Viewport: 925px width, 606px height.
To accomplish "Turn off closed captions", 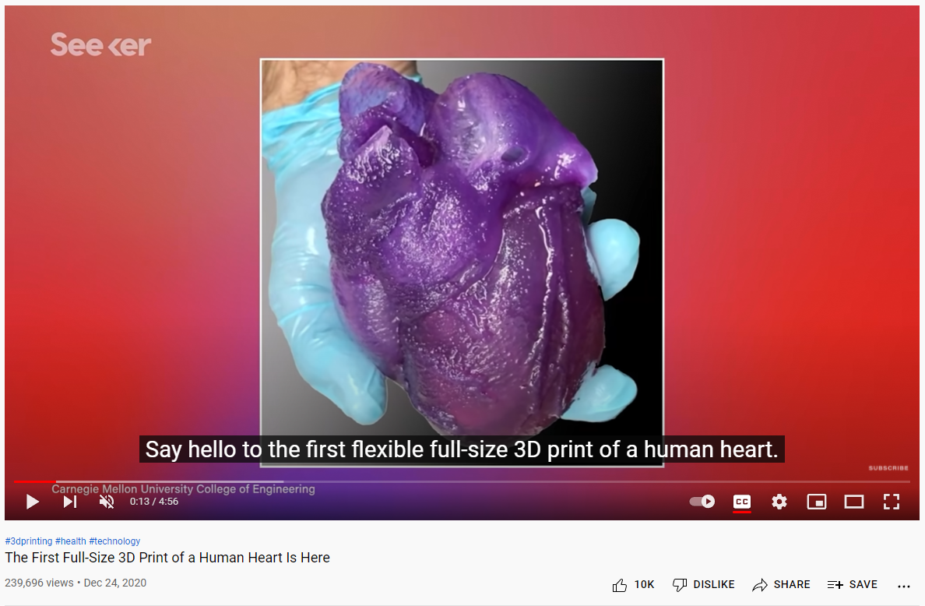I will click(x=741, y=502).
